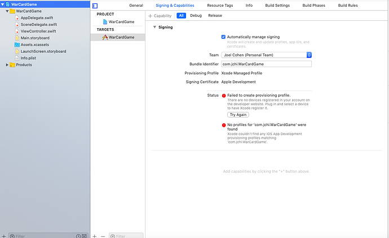Viewport: 389px width, 238px height.
Task: Click the add file plus icon in navigator
Action: pyautogui.click(x=4, y=236)
